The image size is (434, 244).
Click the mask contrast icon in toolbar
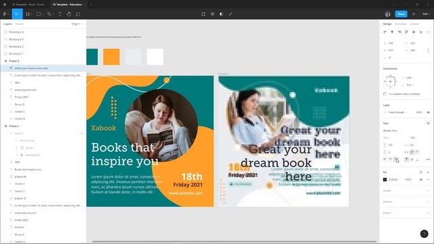pyautogui.click(x=222, y=14)
